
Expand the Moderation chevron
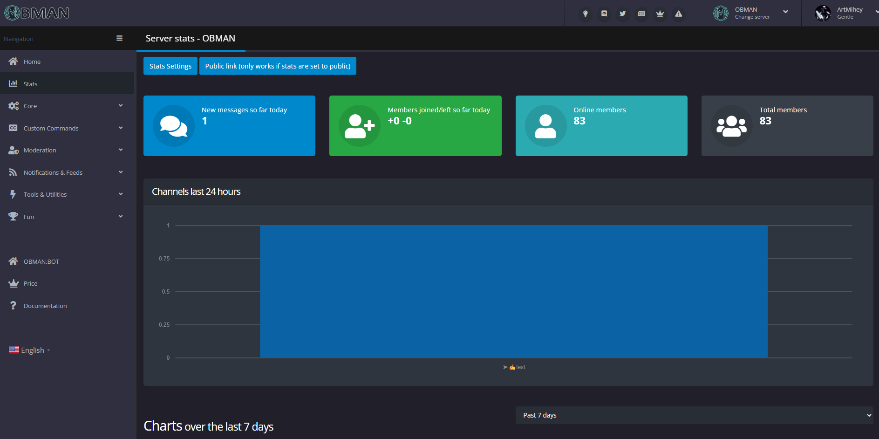121,150
